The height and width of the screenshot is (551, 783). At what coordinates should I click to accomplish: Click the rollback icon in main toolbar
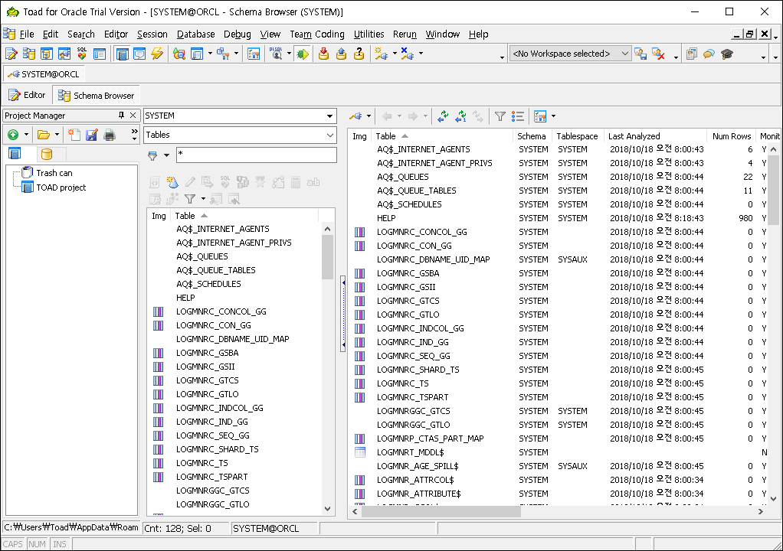pos(341,54)
